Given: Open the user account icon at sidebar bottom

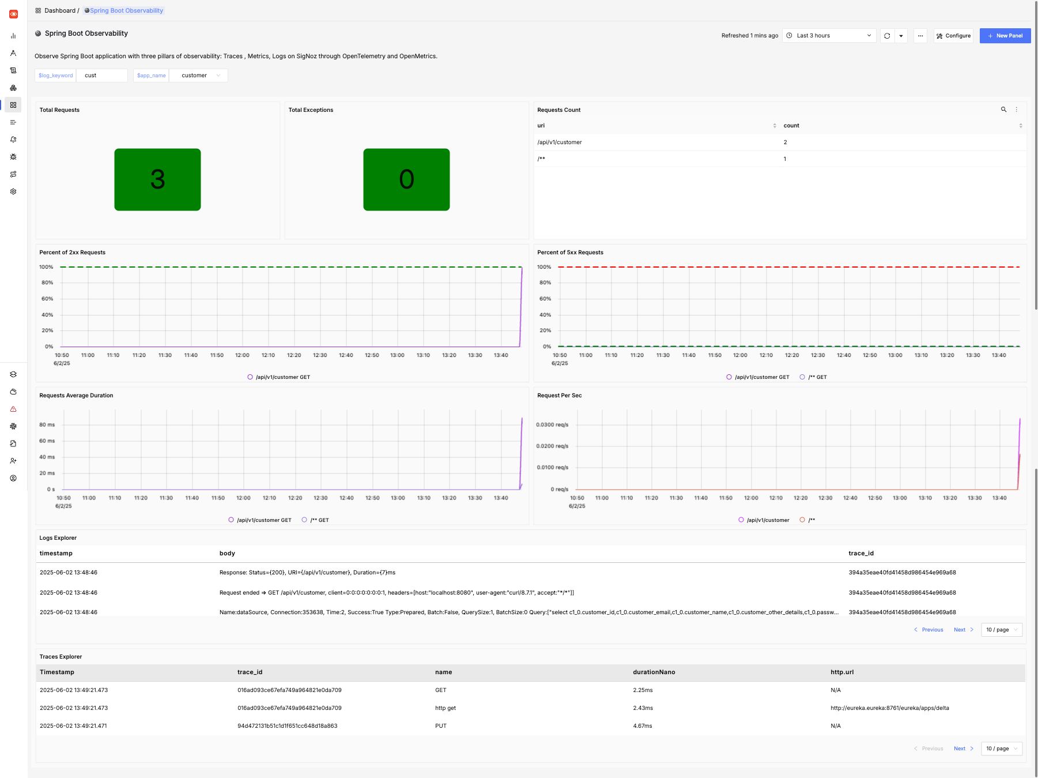Looking at the screenshot, I should tap(13, 478).
